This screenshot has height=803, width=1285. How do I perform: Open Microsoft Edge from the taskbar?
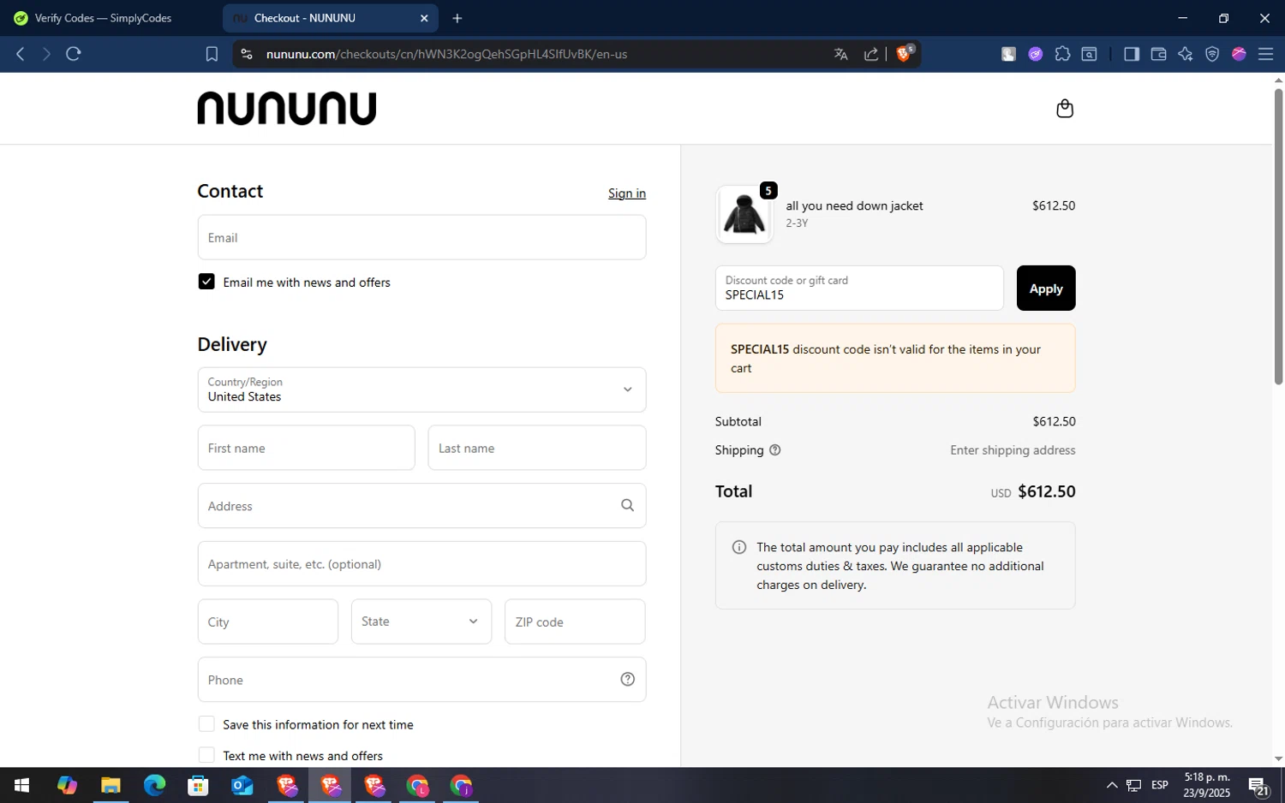(154, 785)
